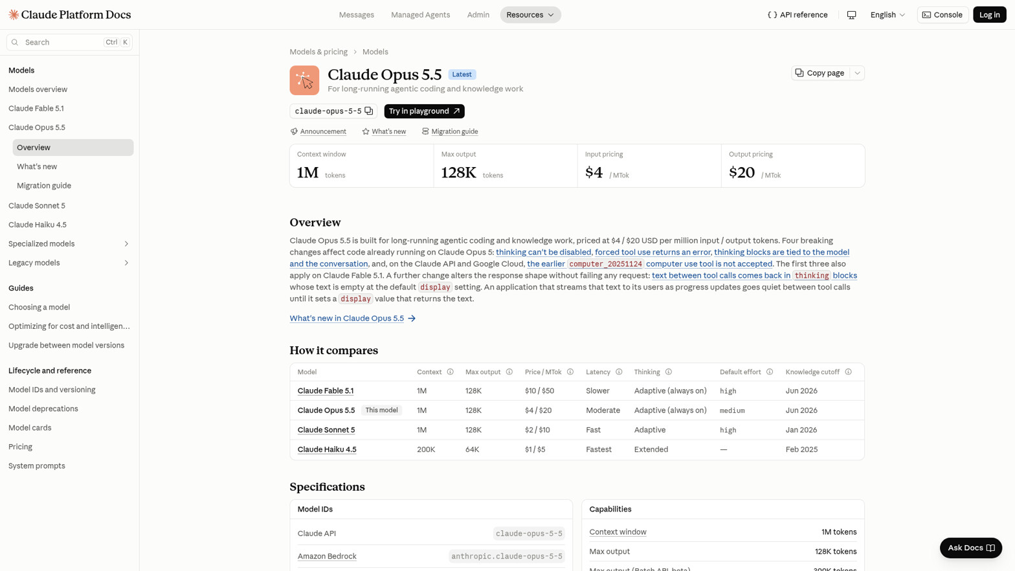The height and width of the screenshot is (571, 1015).
Task: Open the Amazon Bedrock link
Action: pos(327,556)
